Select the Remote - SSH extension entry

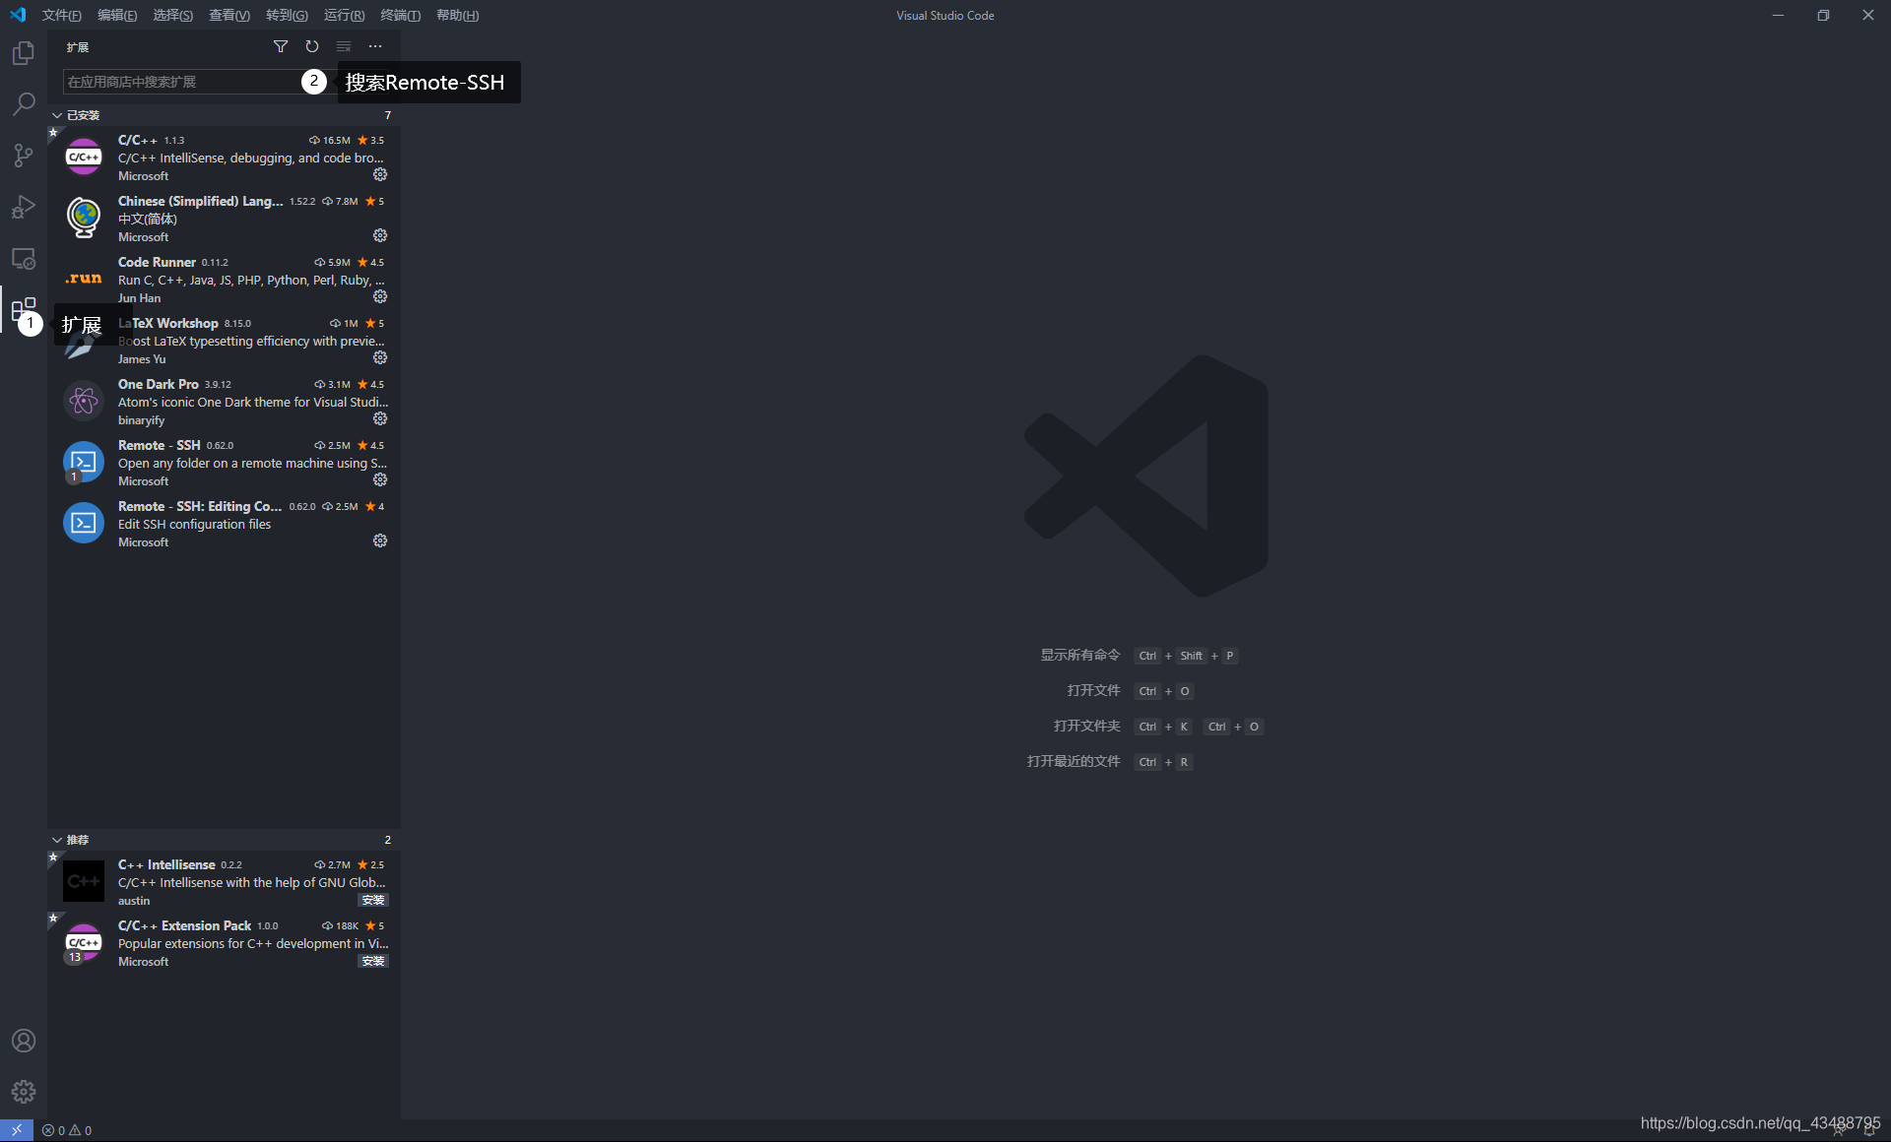click(x=224, y=462)
